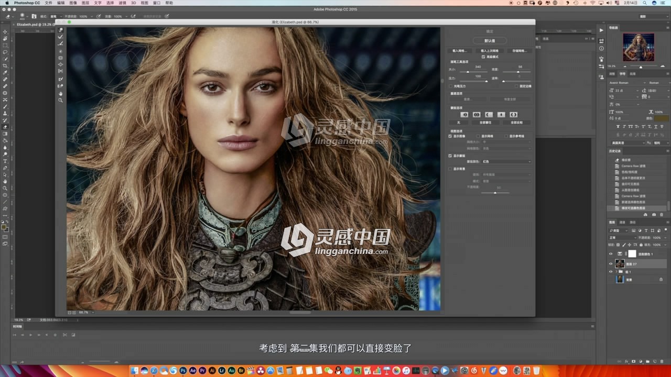This screenshot has height=377, width=671.
Task: Switch to the Channels tab
Action: (x=622, y=222)
